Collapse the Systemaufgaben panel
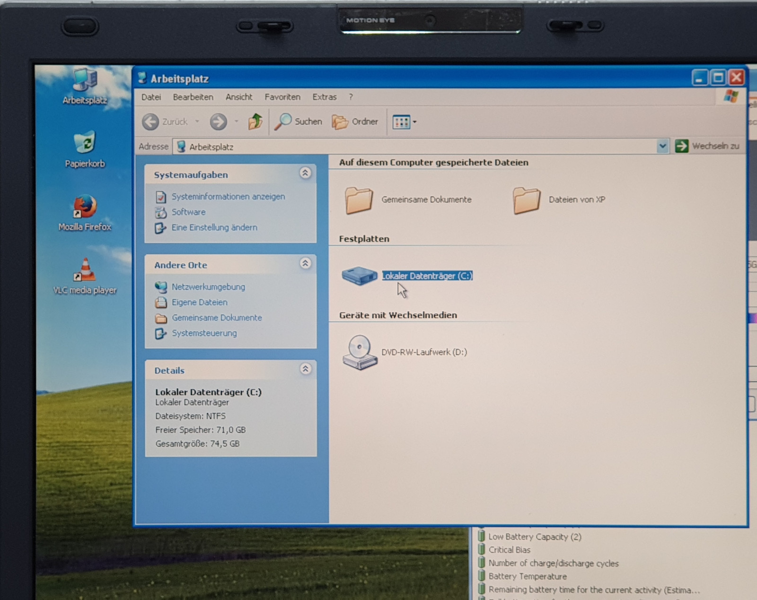 [x=305, y=173]
